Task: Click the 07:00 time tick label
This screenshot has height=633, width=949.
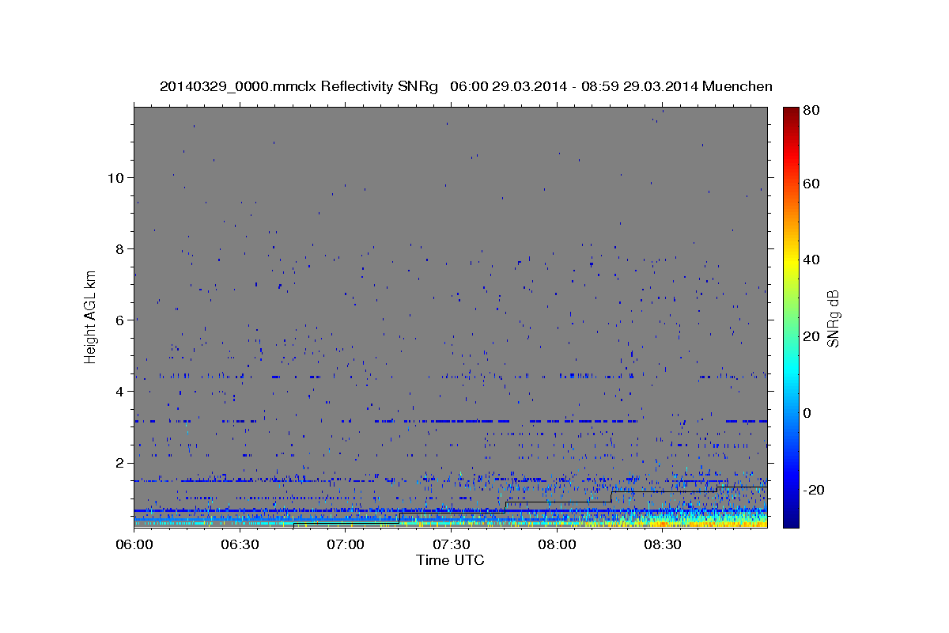Action: click(346, 545)
